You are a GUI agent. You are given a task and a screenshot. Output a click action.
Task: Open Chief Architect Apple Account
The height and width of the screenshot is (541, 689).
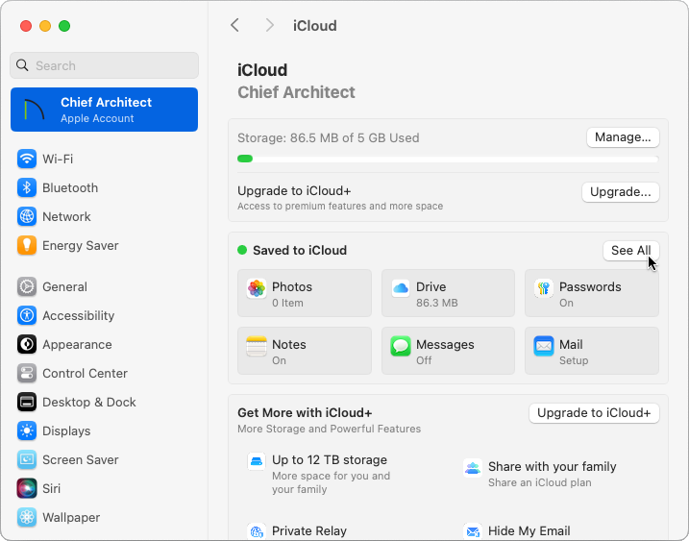tap(104, 110)
